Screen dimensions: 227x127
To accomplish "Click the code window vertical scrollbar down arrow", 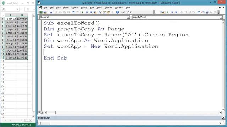I will point(223,110).
